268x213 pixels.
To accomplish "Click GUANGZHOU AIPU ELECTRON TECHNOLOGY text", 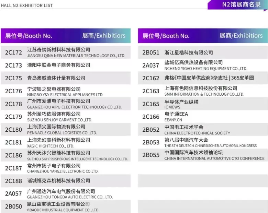I will pyautogui.click(x=75, y=107).
